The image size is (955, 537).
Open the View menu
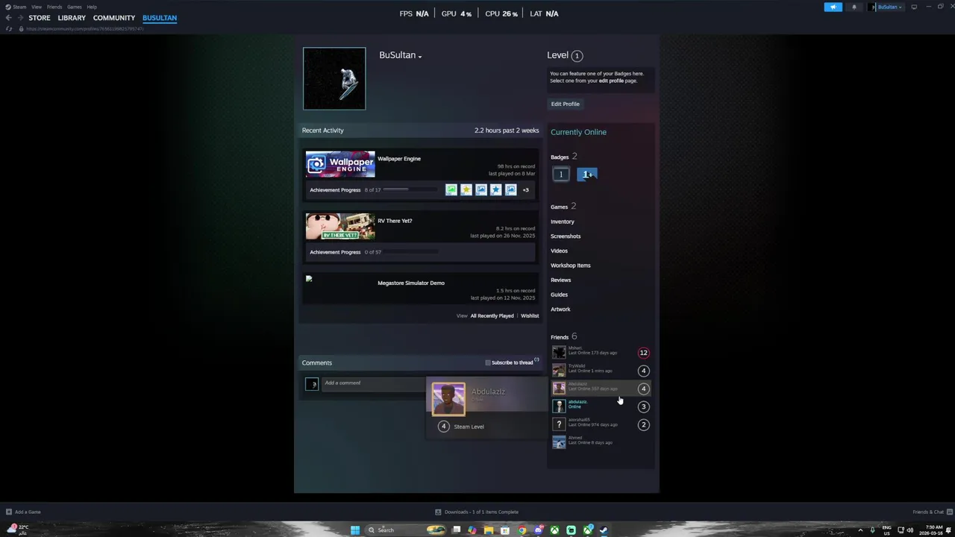pos(37,7)
